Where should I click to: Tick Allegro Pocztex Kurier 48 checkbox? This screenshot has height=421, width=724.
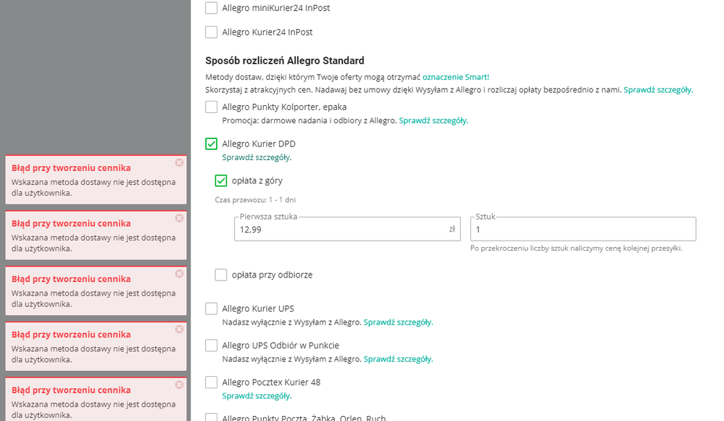coord(211,382)
